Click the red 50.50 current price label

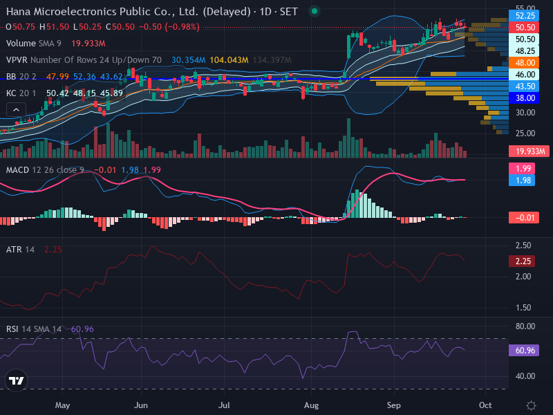[x=524, y=27]
